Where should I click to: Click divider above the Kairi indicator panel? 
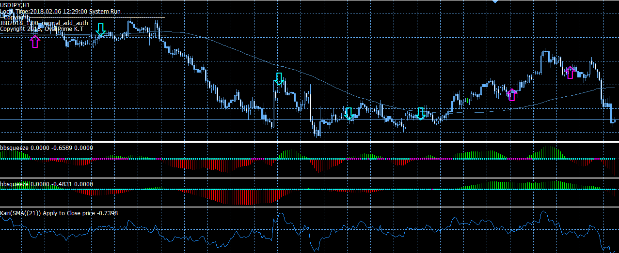pos(309,208)
